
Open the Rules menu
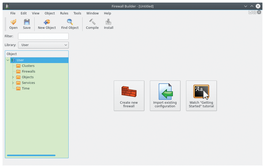click(x=64, y=13)
